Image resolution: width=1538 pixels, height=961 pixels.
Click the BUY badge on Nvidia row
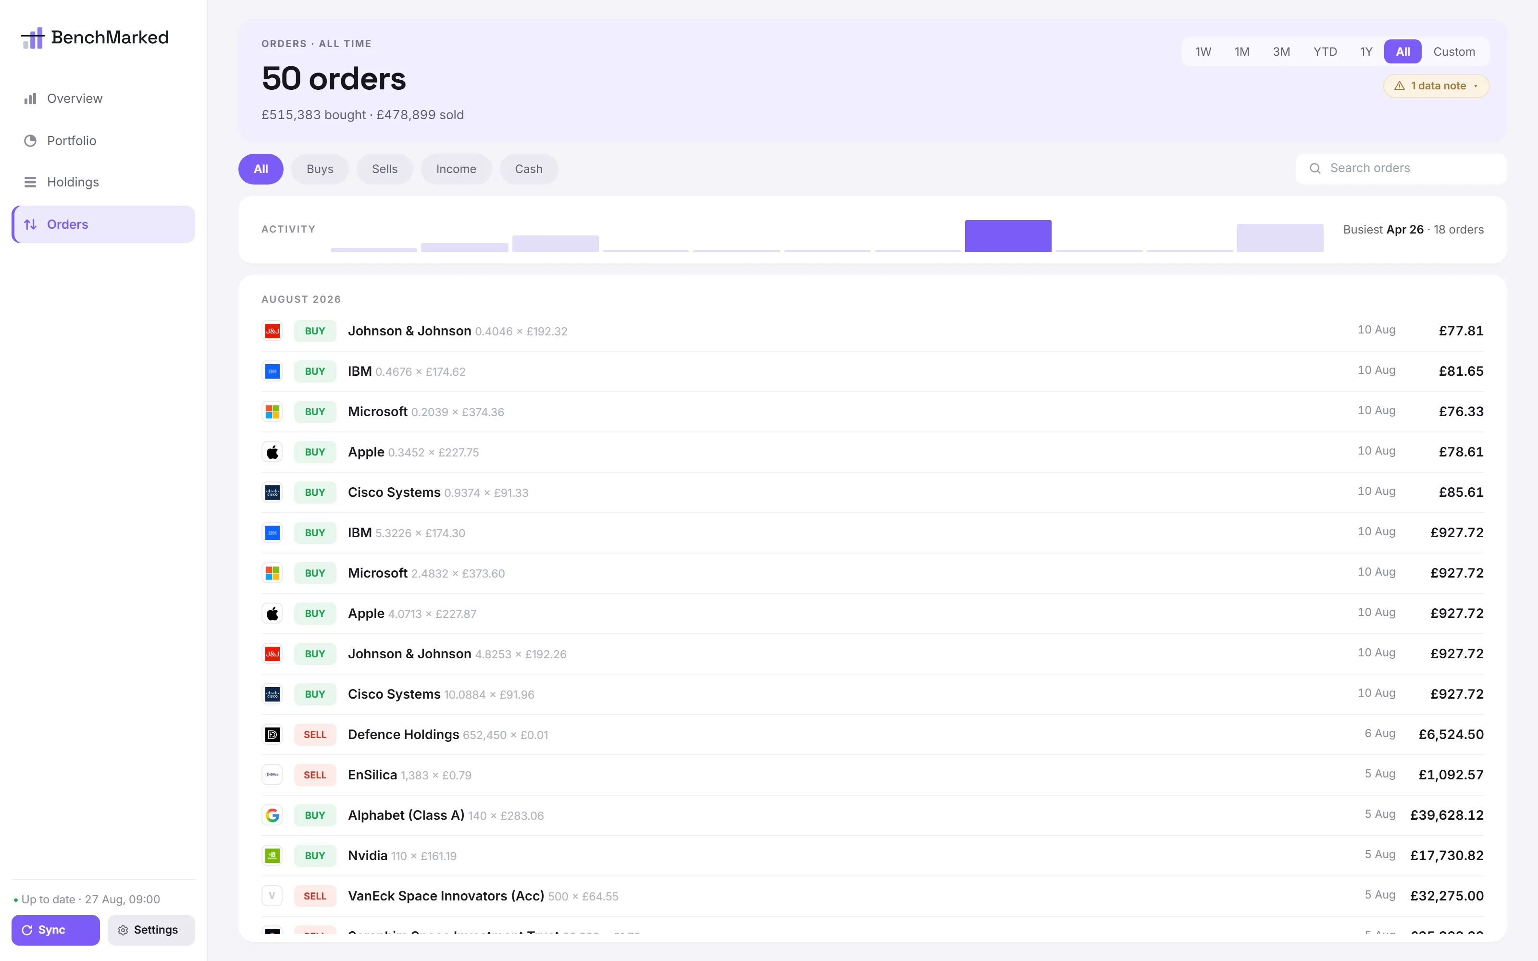click(315, 855)
